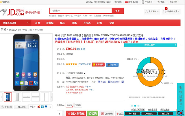The width and height of the screenshot is (185, 116).
Task: Click the red 搜索 search button
Action: click(x=118, y=11)
